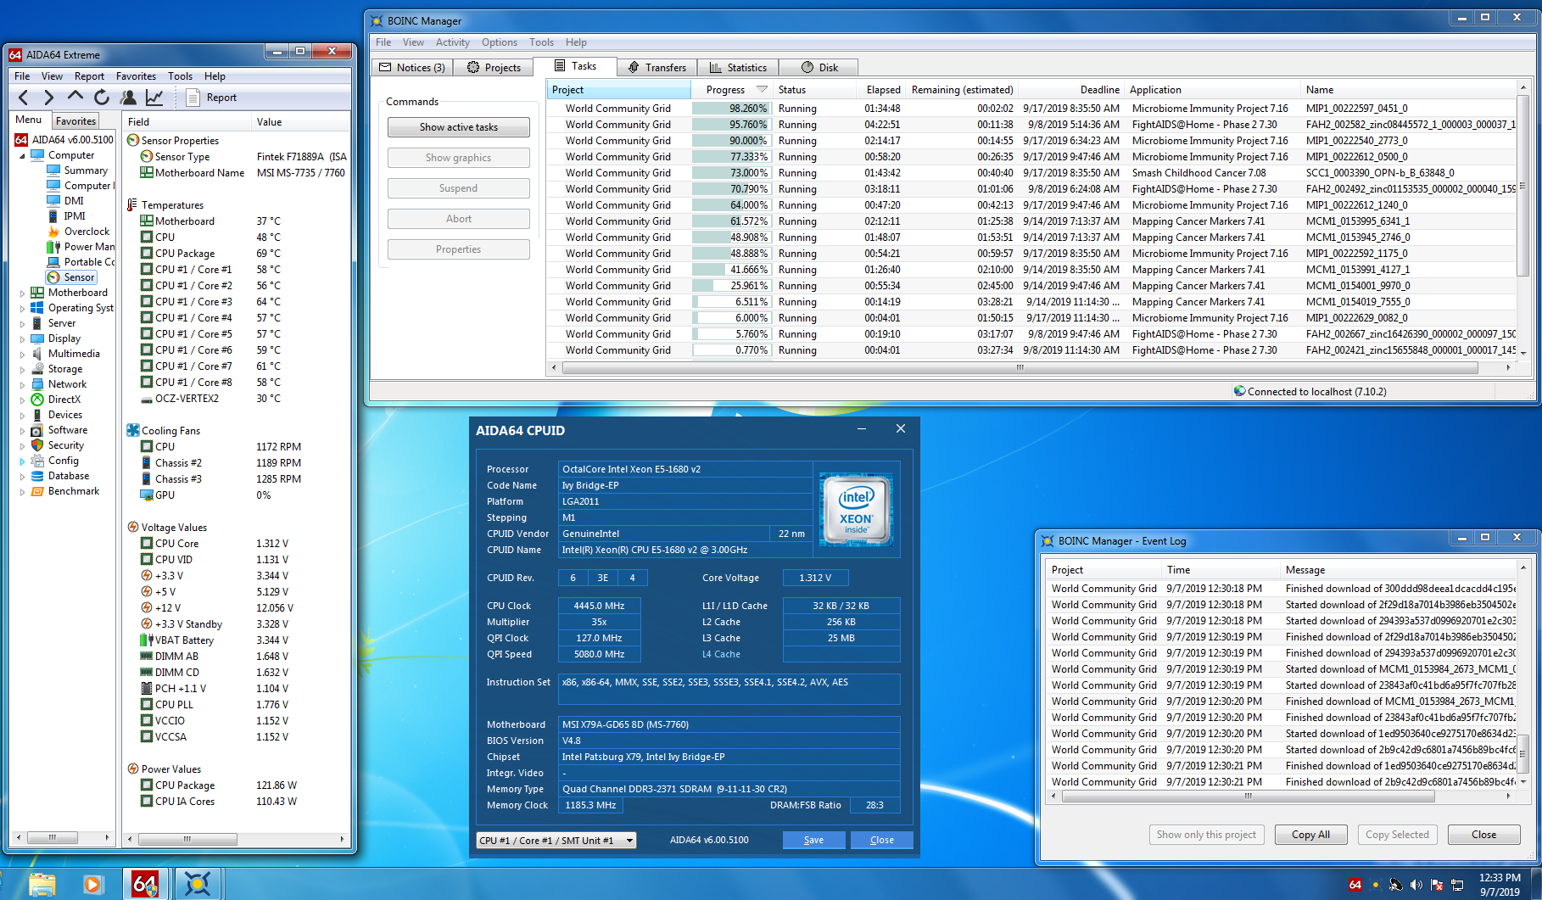The image size is (1542, 900).
Task: Click the Temperatures section icon
Action: click(x=133, y=204)
